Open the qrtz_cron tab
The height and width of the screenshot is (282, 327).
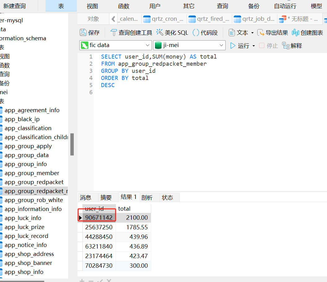point(164,19)
